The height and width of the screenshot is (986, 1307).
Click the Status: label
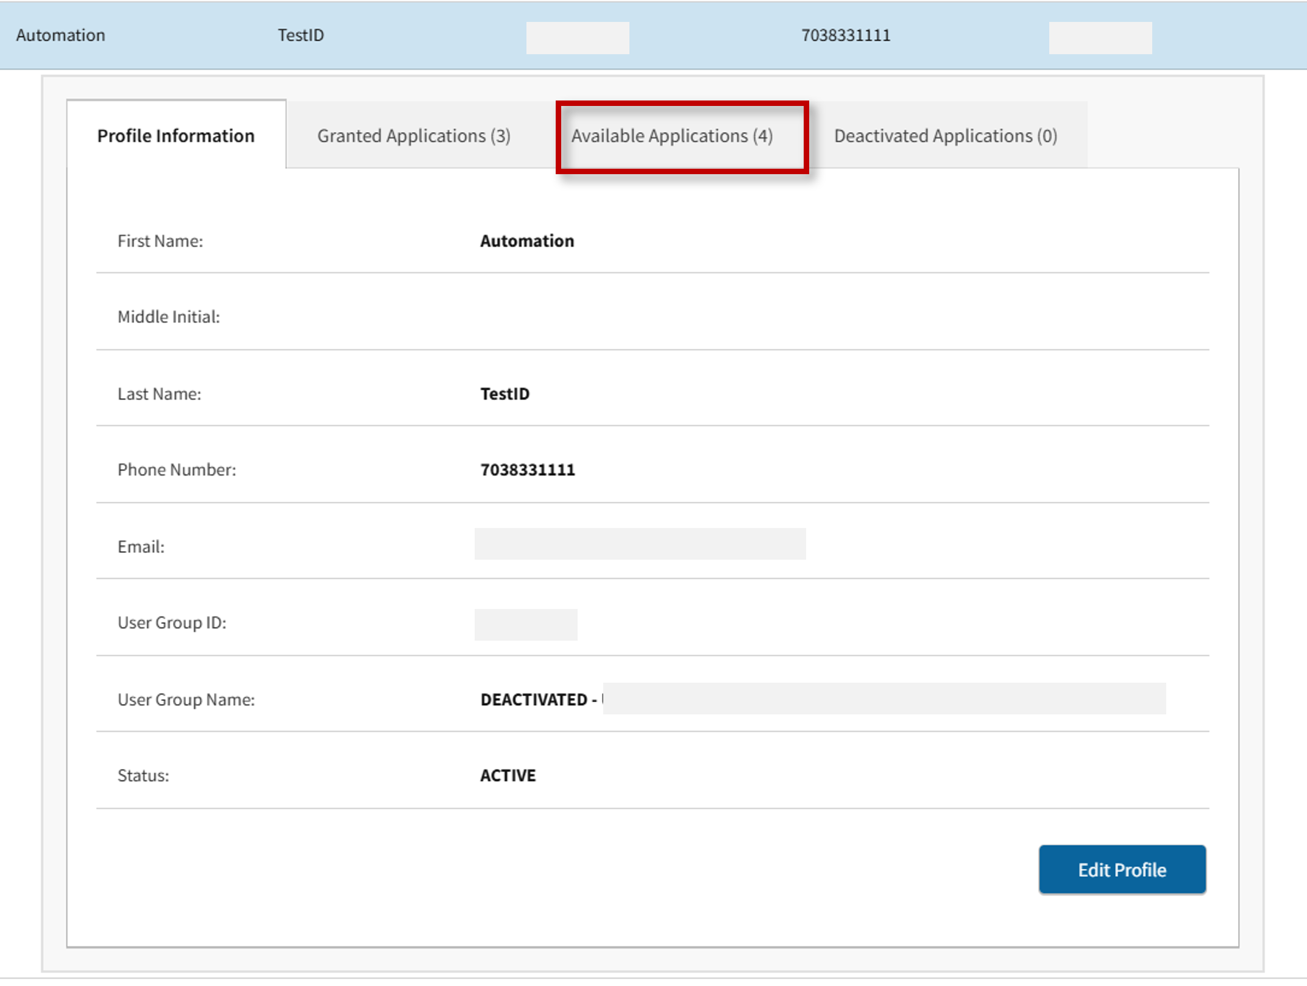coord(143,776)
